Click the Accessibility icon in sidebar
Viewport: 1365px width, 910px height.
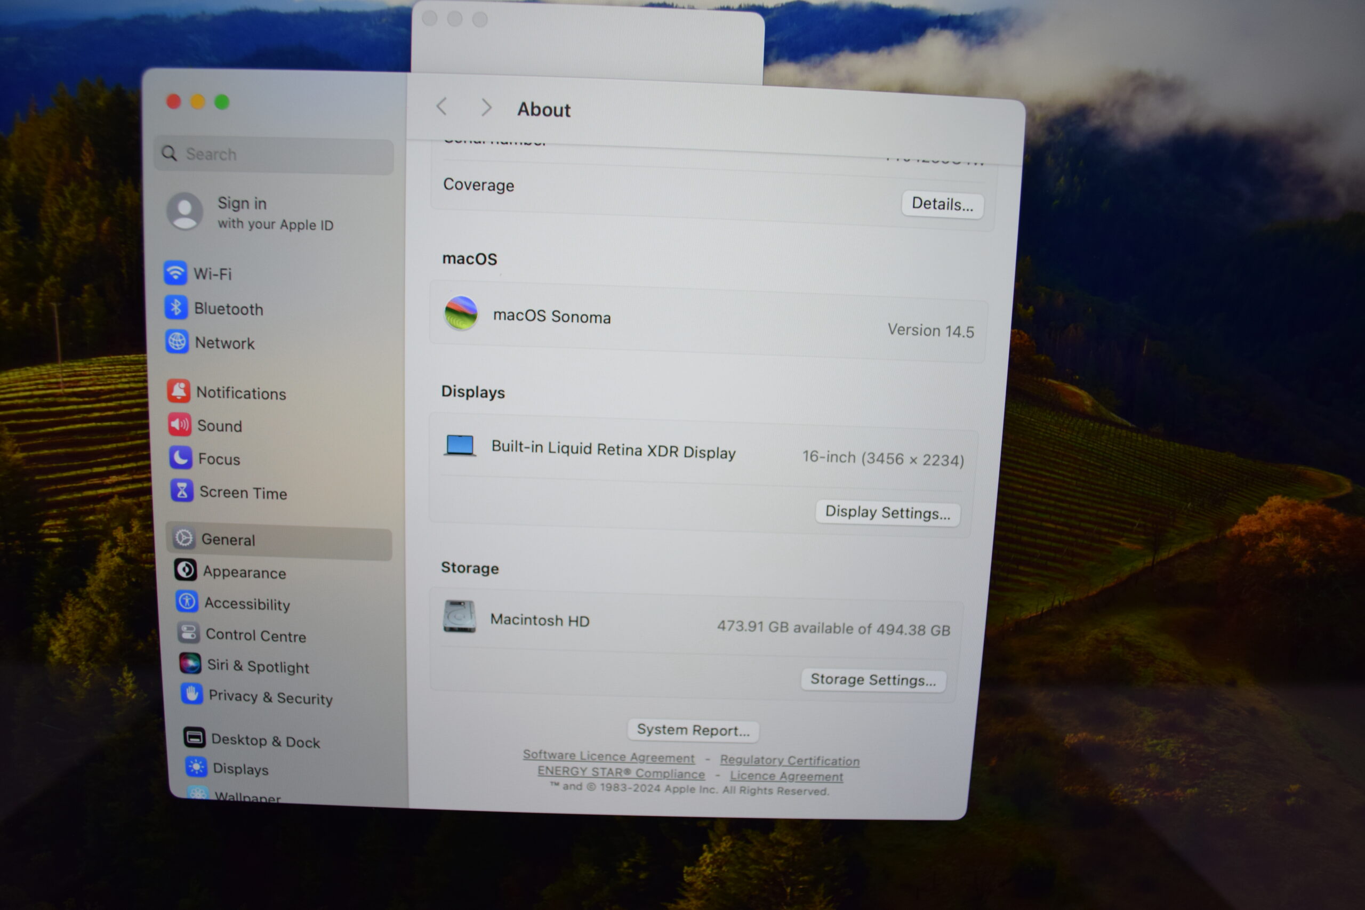pos(187,602)
